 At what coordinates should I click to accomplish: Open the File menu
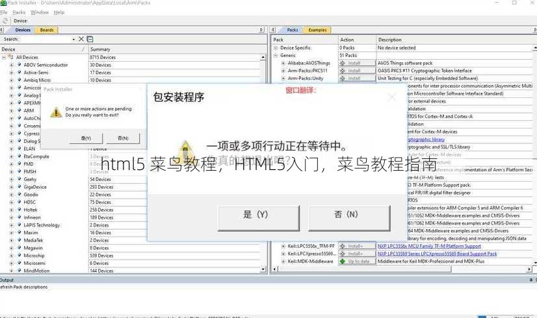point(4,12)
